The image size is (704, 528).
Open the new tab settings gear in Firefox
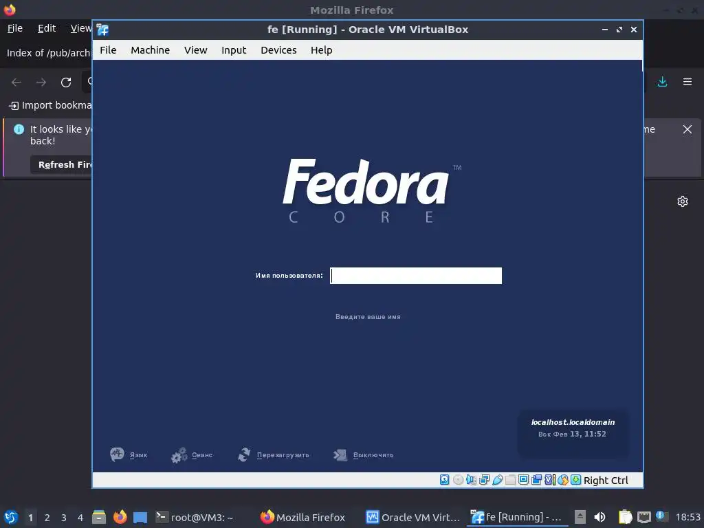coord(683,201)
